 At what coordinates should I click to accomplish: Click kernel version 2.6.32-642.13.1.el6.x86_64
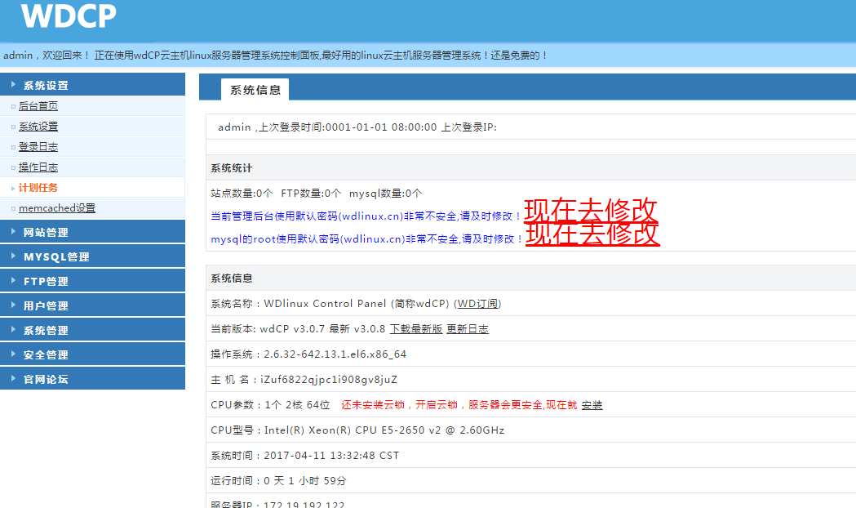[x=335, y=354]
